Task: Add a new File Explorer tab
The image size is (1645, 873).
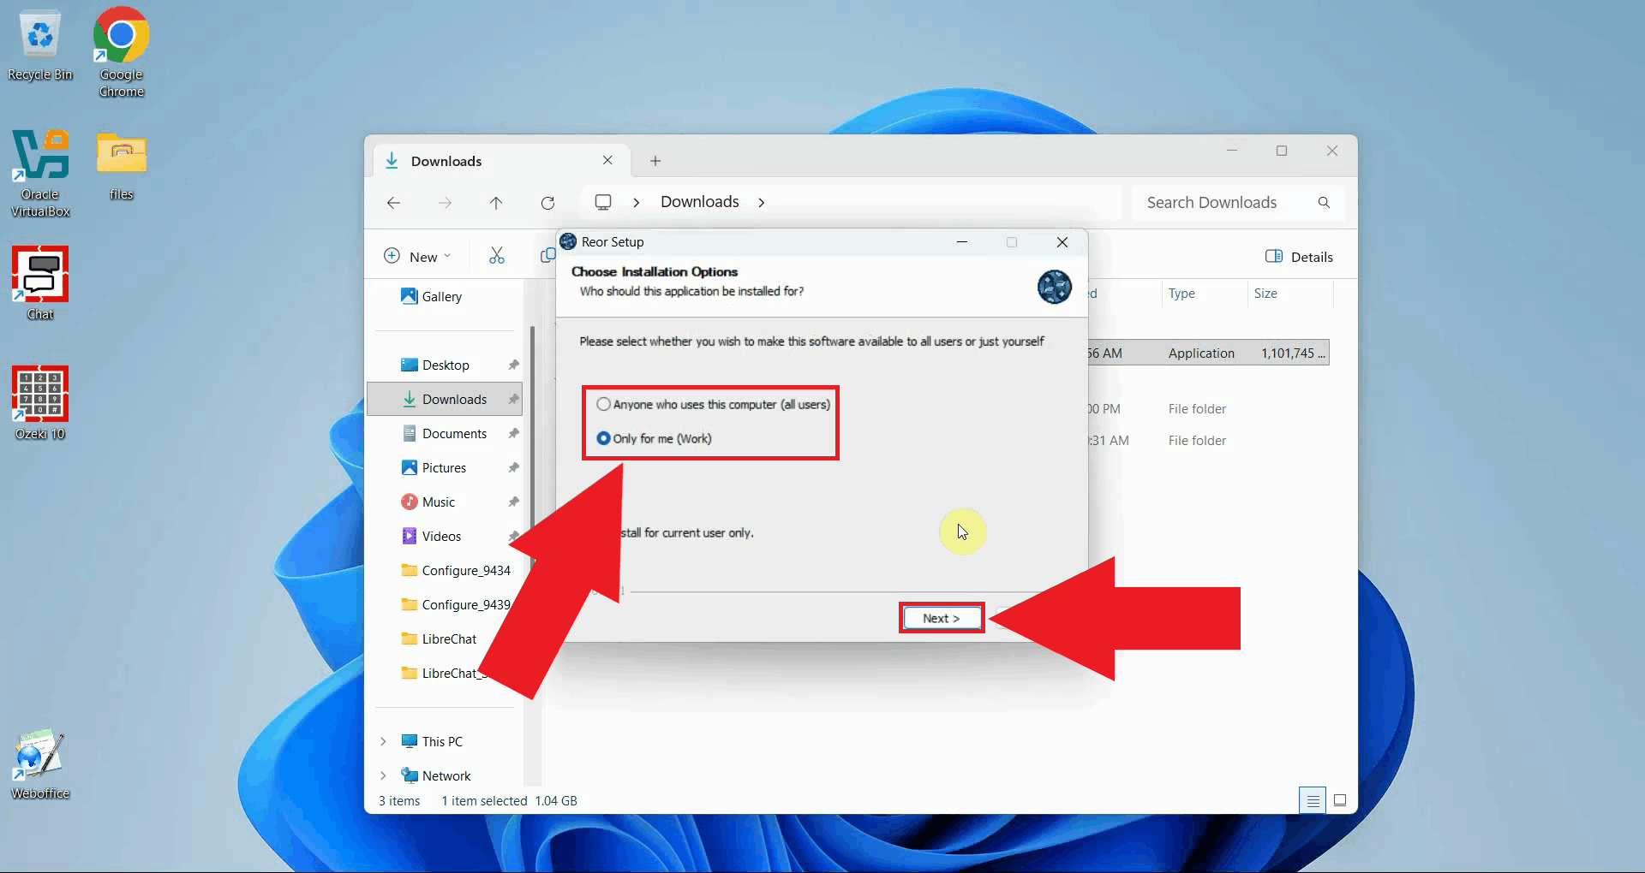Action: (x=655, y=161)
